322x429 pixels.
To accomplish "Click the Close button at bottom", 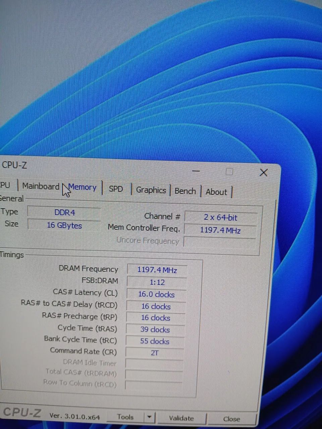I will click(231, 419).
